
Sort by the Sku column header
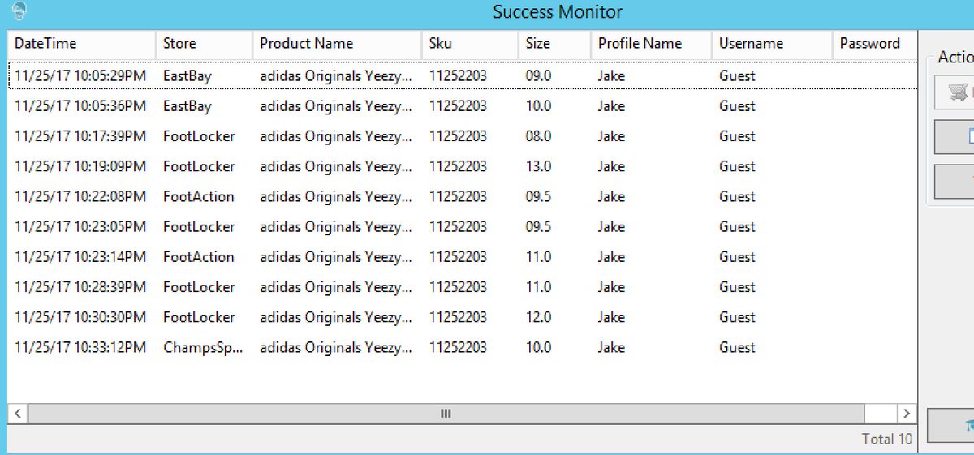click(x=470, y=44)
